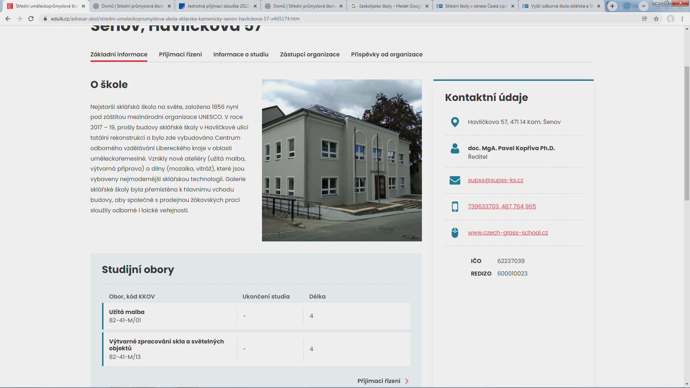Screen dimensions: 690x388
Task: Click the browser back arrow
Action: coord(8,19)
